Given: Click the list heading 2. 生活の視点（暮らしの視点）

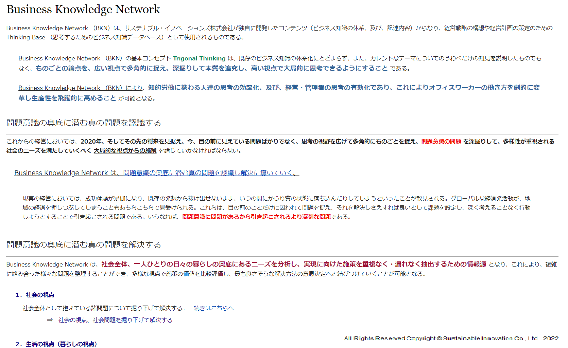Looking at the screenshot, I should [56, 344].
